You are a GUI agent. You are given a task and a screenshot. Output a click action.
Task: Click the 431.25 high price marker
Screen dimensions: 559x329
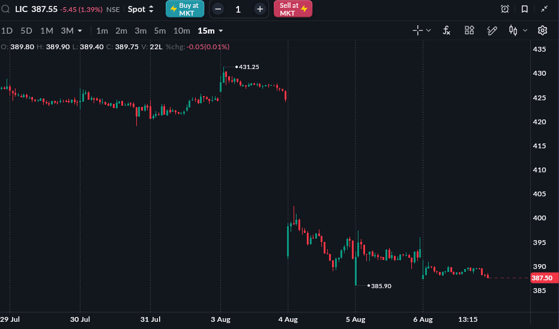coord(249,67)
